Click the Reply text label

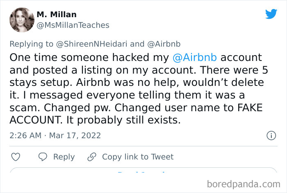point(64,157)
